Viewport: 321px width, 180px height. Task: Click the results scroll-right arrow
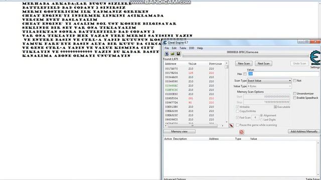tap(223, 125)
